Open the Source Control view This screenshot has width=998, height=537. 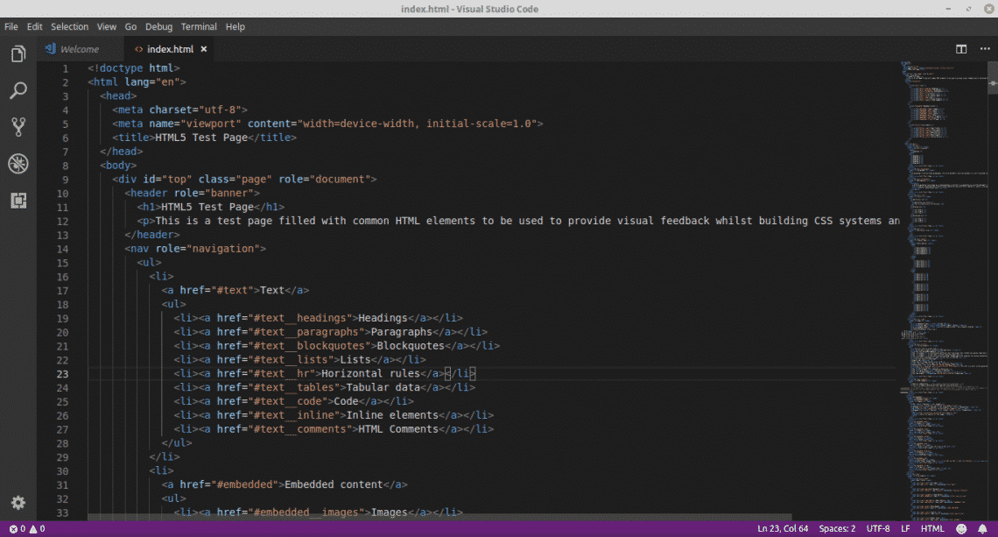pos(18,126)
